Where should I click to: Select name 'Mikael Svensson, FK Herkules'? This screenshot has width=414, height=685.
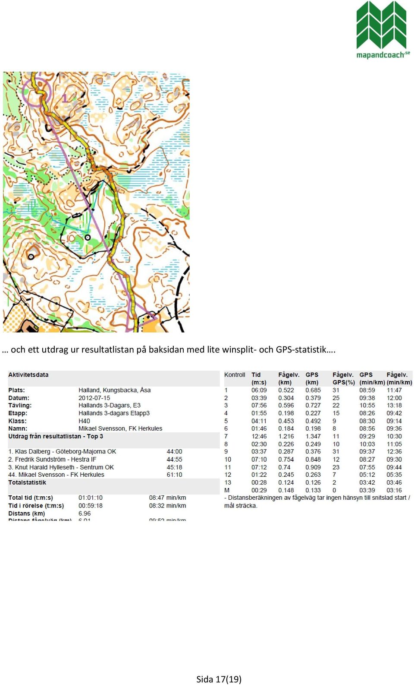click(x=120, y=428)
